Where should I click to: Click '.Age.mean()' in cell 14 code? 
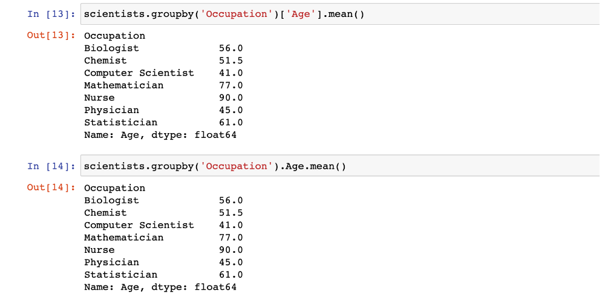pos(313,167)
